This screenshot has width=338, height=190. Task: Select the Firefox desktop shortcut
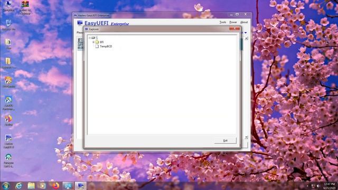8,120
